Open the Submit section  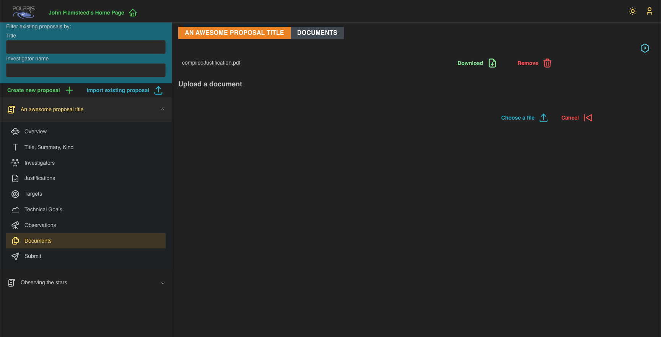[86, 256]
